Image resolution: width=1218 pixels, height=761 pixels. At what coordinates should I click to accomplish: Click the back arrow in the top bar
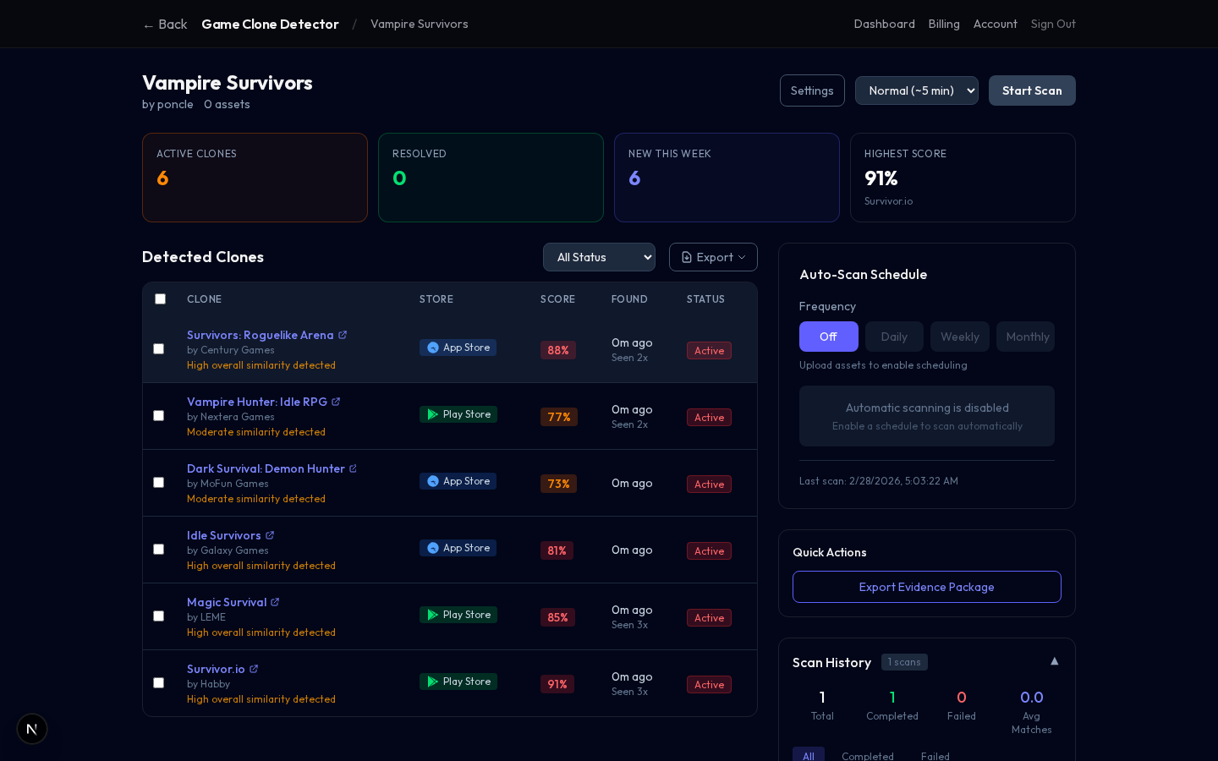pos(148,25)
